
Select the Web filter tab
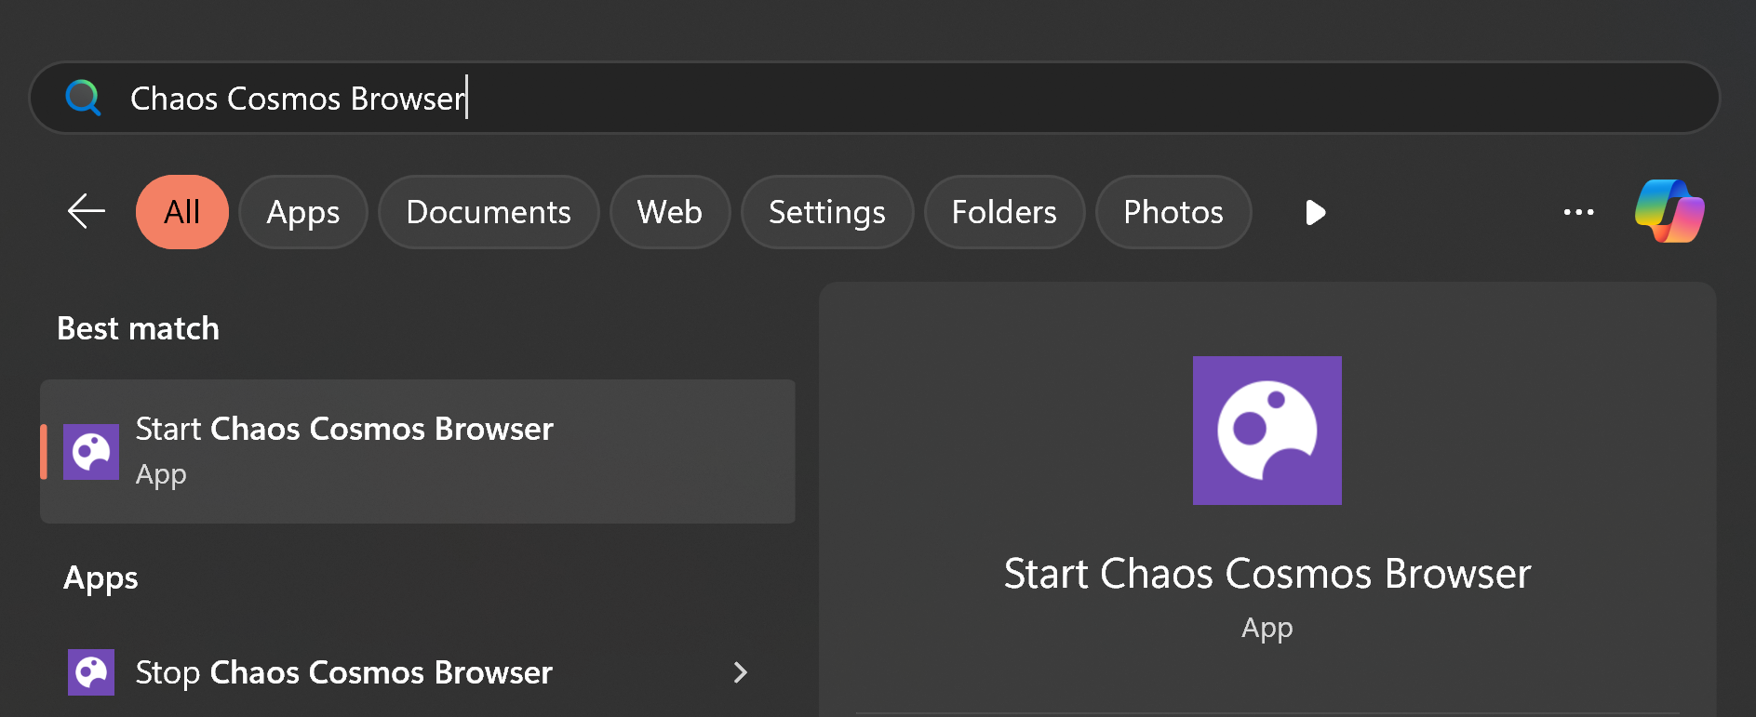click(670, 212)
